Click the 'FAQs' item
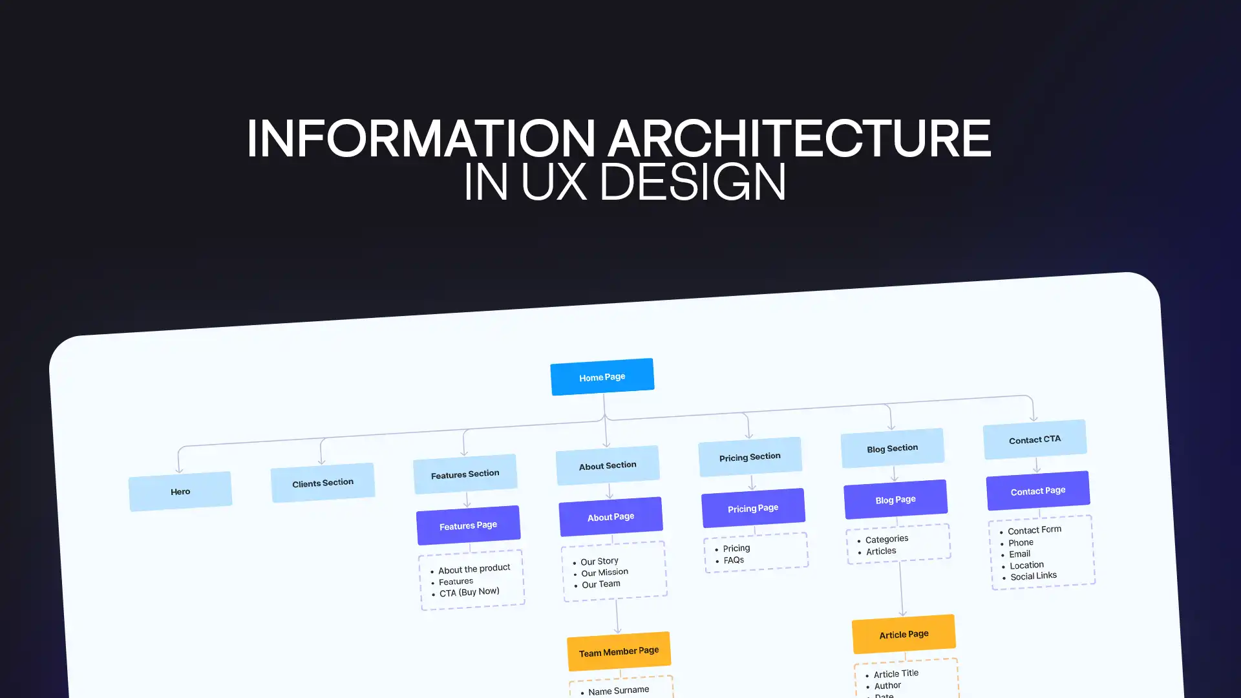 (x=734, y=560)
